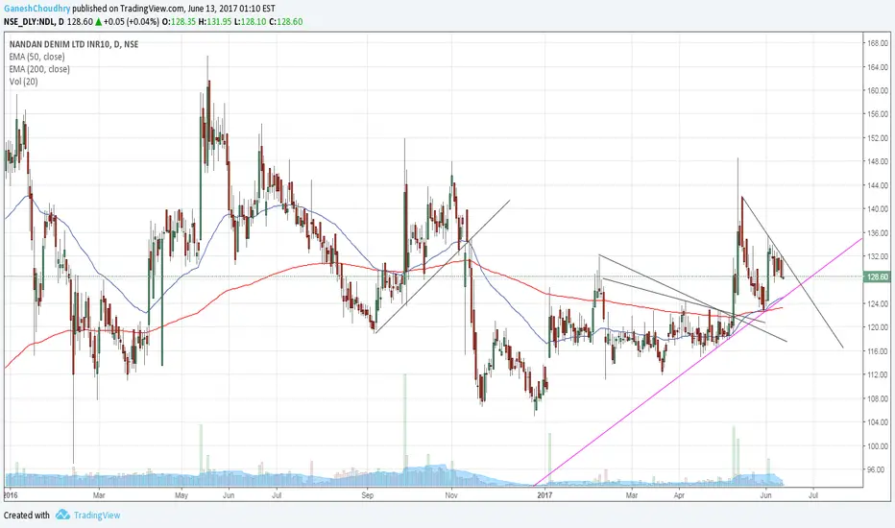Image resolution: width=895 pixels, height=528 pixels.
Task: Click the 160.00 price axis label
Action: click(x=878, y=90)
